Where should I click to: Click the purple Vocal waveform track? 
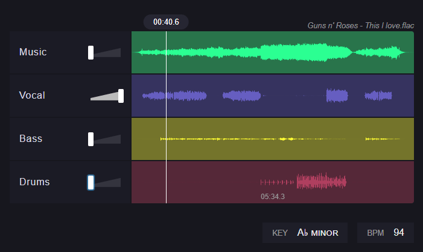(x=273, y=96)
